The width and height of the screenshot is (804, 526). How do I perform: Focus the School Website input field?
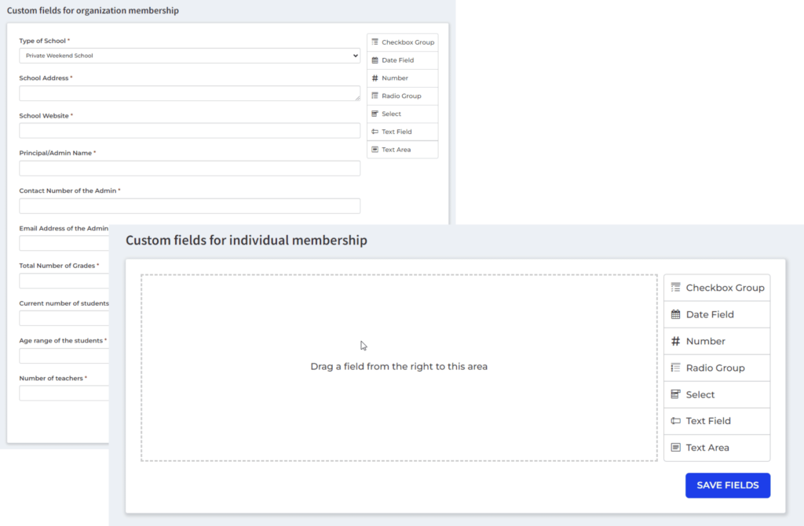[189, 131]
